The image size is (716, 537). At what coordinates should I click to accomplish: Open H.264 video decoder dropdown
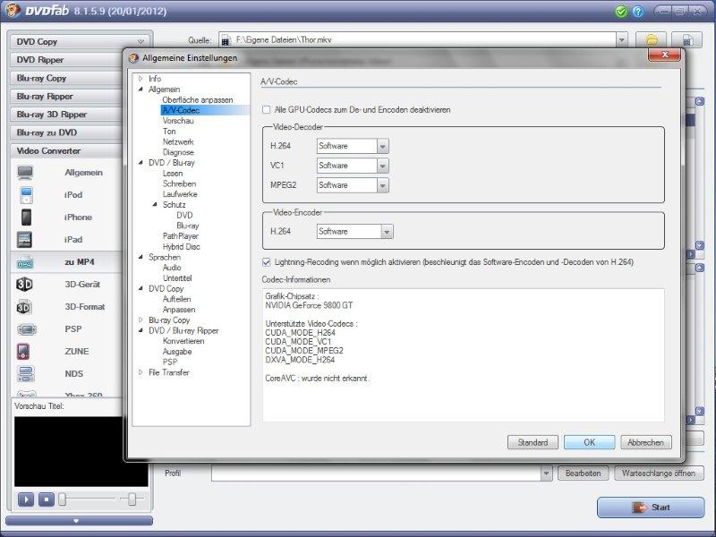coord(382,146)
